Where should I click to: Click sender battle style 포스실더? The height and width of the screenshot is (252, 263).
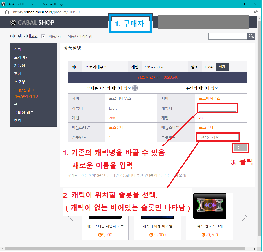point(117,128)
